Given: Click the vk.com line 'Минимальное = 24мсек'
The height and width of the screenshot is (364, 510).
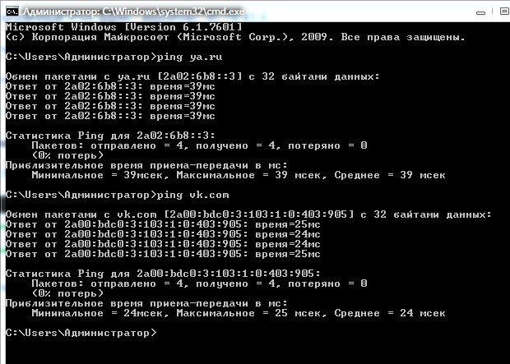Looking at the screenshot, I should click(x=239, y=313).
